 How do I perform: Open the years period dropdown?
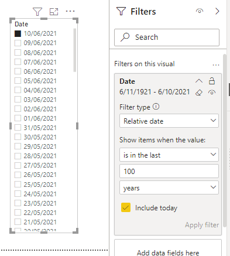click(169, 187)
